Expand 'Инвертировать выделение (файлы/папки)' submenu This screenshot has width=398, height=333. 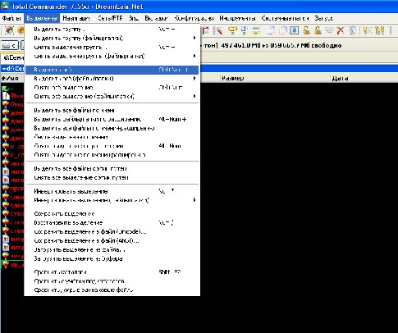click(112, 200)
